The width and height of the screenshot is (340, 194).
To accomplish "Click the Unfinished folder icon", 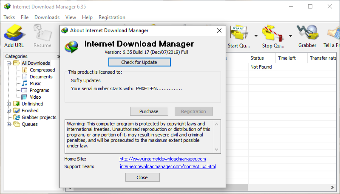I will 16,104.
